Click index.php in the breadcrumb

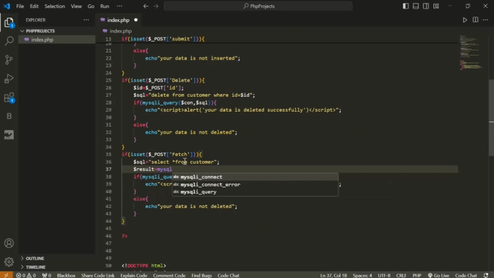pos(120,31)
